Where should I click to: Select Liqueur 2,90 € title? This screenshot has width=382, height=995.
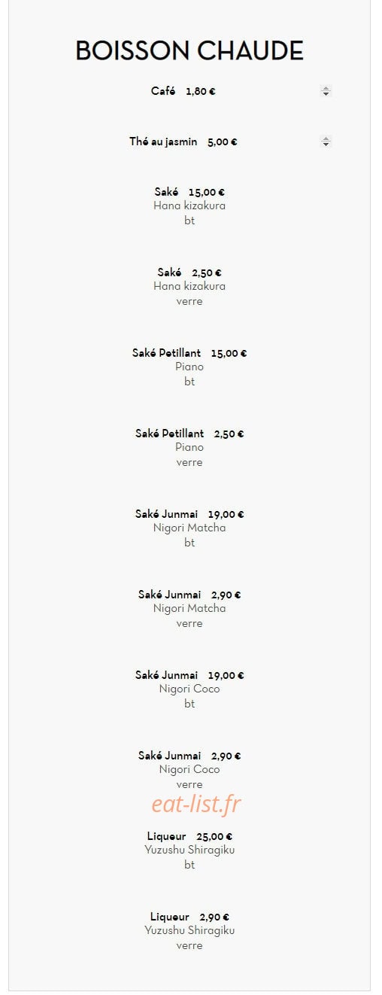tap(189, 917)
